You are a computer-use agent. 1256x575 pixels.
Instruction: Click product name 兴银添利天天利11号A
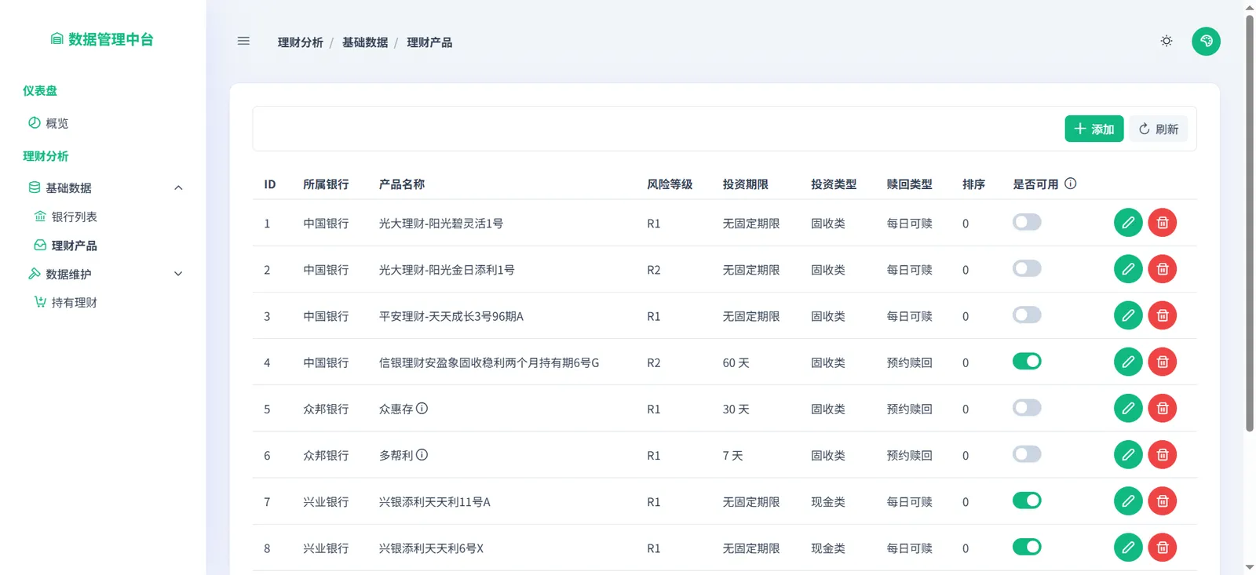pyautogui.click(x=435, y=502)
